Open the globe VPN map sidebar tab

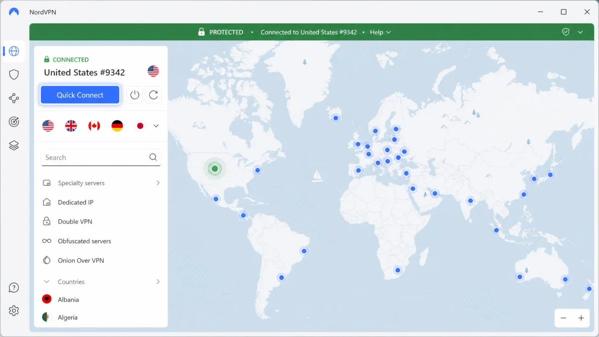[14, 51]
